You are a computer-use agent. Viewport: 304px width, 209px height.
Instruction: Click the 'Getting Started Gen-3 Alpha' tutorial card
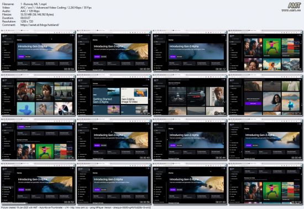(106, 96)
